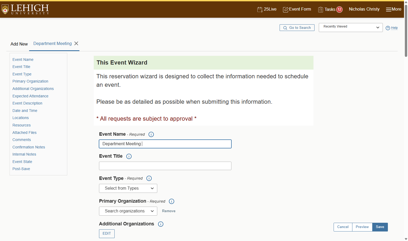
Task: Go to Post-Save sidebar link
Action: 21,169
